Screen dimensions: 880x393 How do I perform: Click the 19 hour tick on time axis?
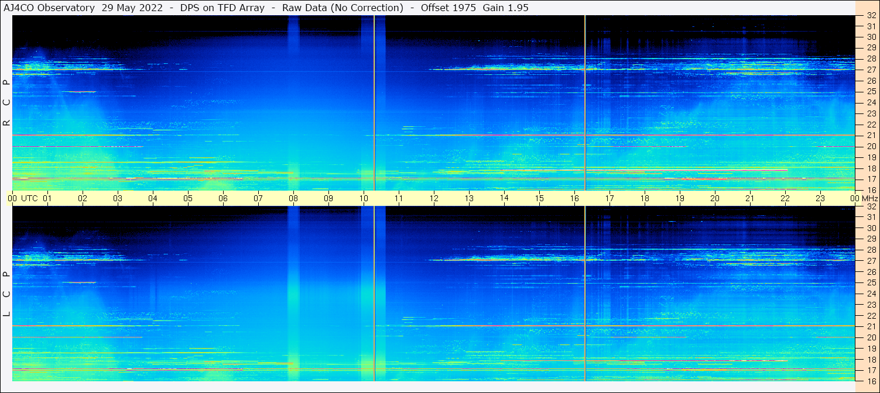(680, 198)
